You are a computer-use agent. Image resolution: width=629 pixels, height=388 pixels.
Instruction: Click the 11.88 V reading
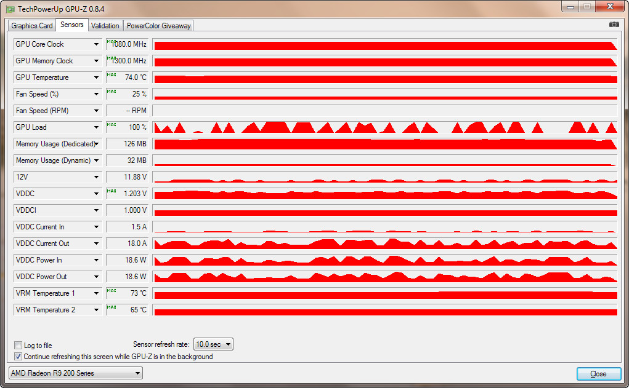(127, 177)
